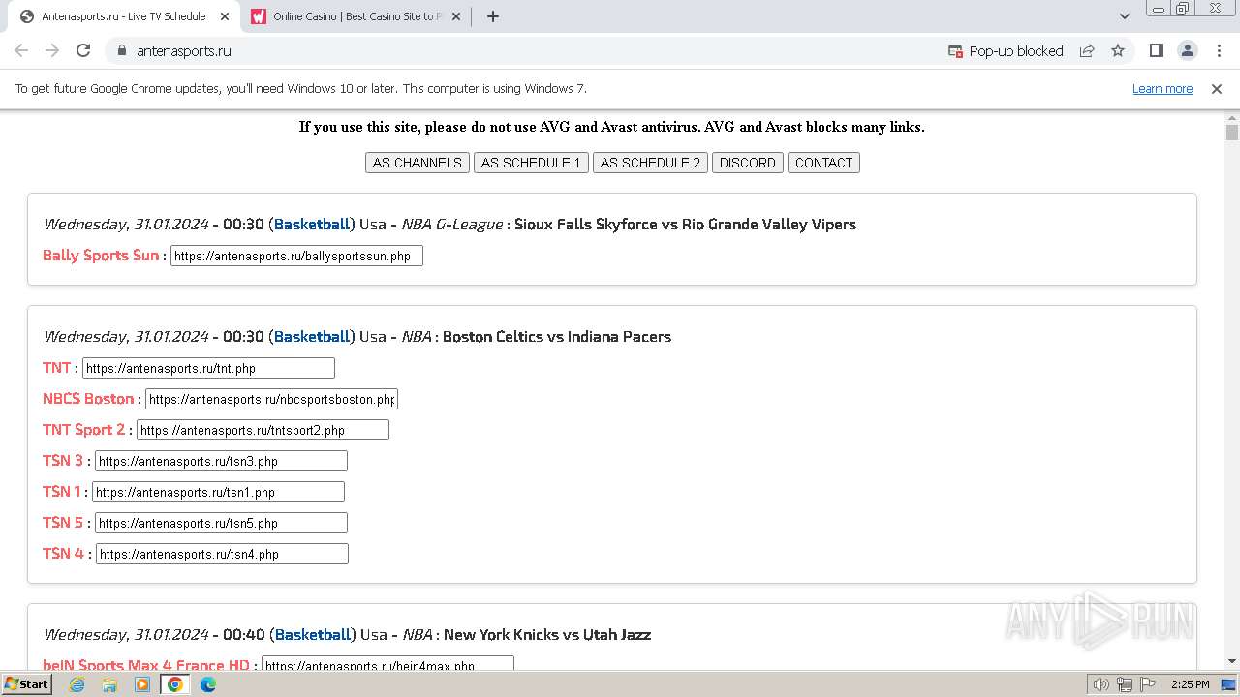Image resolution: width=1240 pixels, height=697 pixels.
Task: Open the Chrome three-dot menu
Action: [x=1219, y=50]
